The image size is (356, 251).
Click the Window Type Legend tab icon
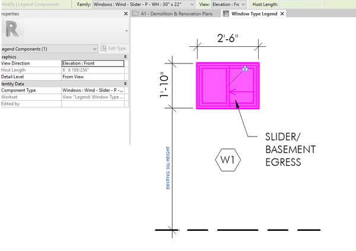pyautogui.click(x=226, y=14)
